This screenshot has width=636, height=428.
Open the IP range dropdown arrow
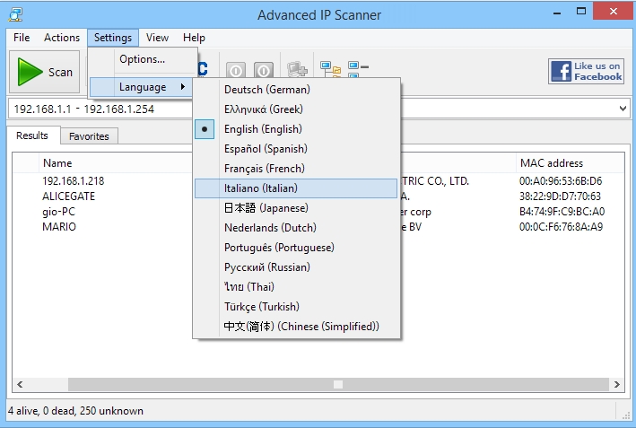[623, 109]
